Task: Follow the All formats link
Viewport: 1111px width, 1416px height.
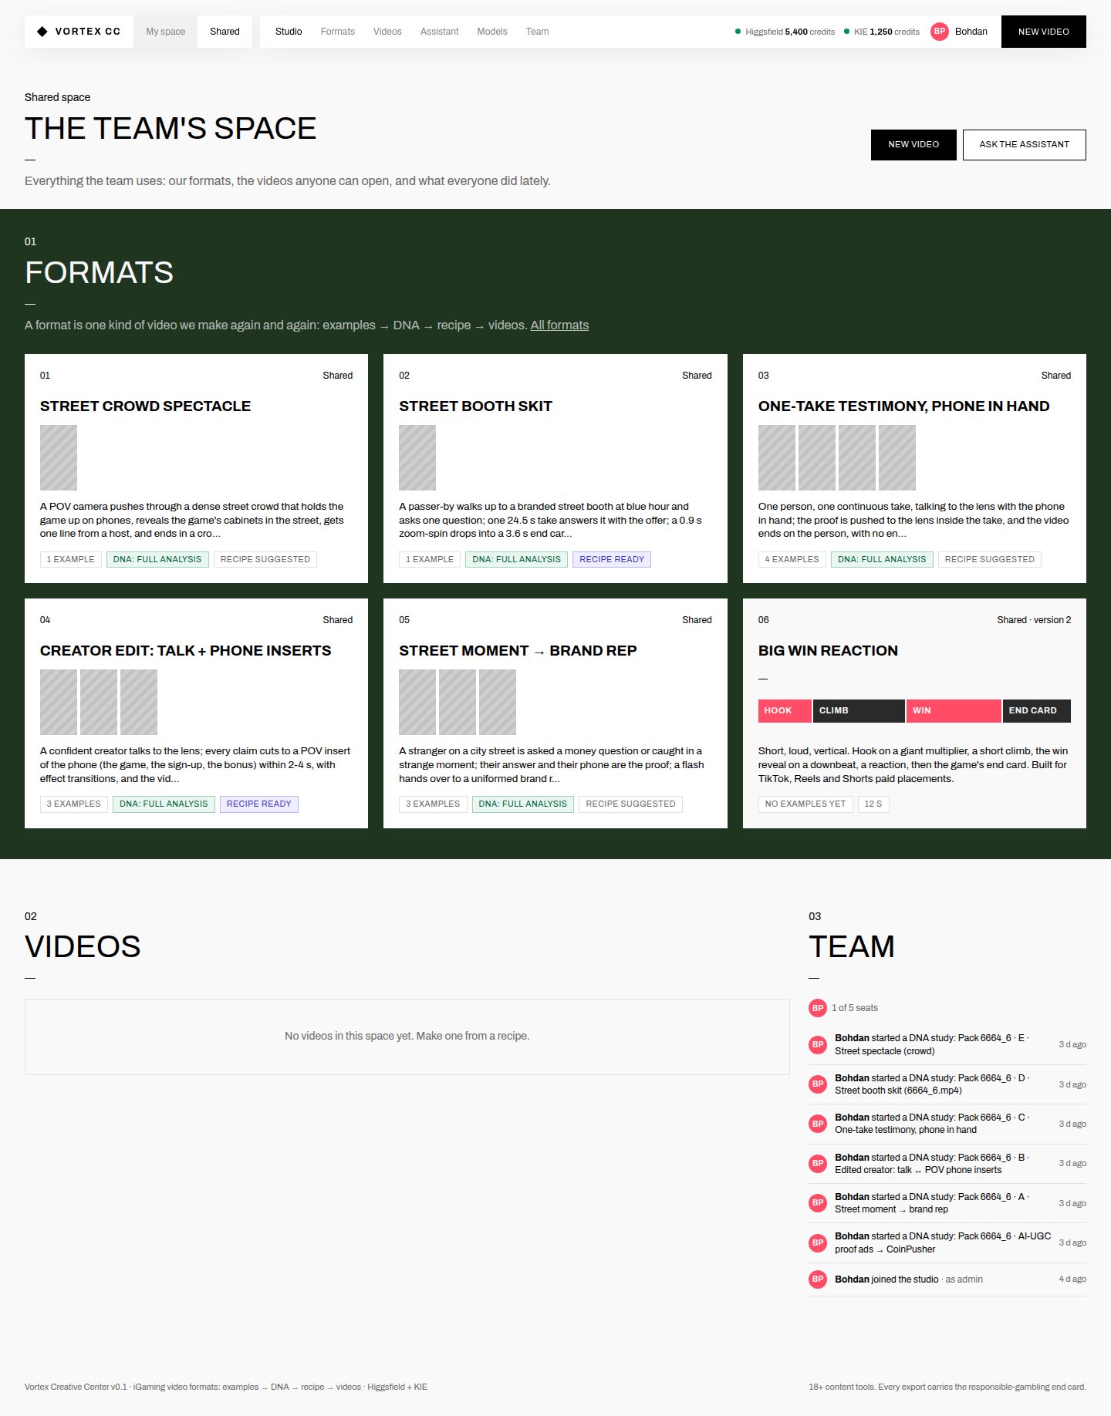Action: (559, 325)
